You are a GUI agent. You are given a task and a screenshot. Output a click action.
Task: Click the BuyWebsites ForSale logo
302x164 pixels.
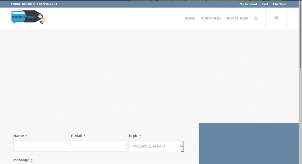coord(28,17)
